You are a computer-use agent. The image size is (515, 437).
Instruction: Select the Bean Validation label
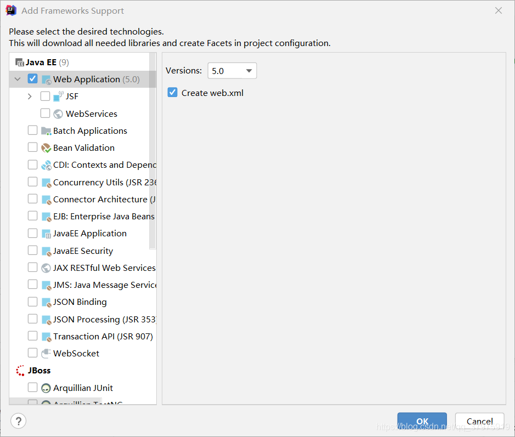(84, 147)
